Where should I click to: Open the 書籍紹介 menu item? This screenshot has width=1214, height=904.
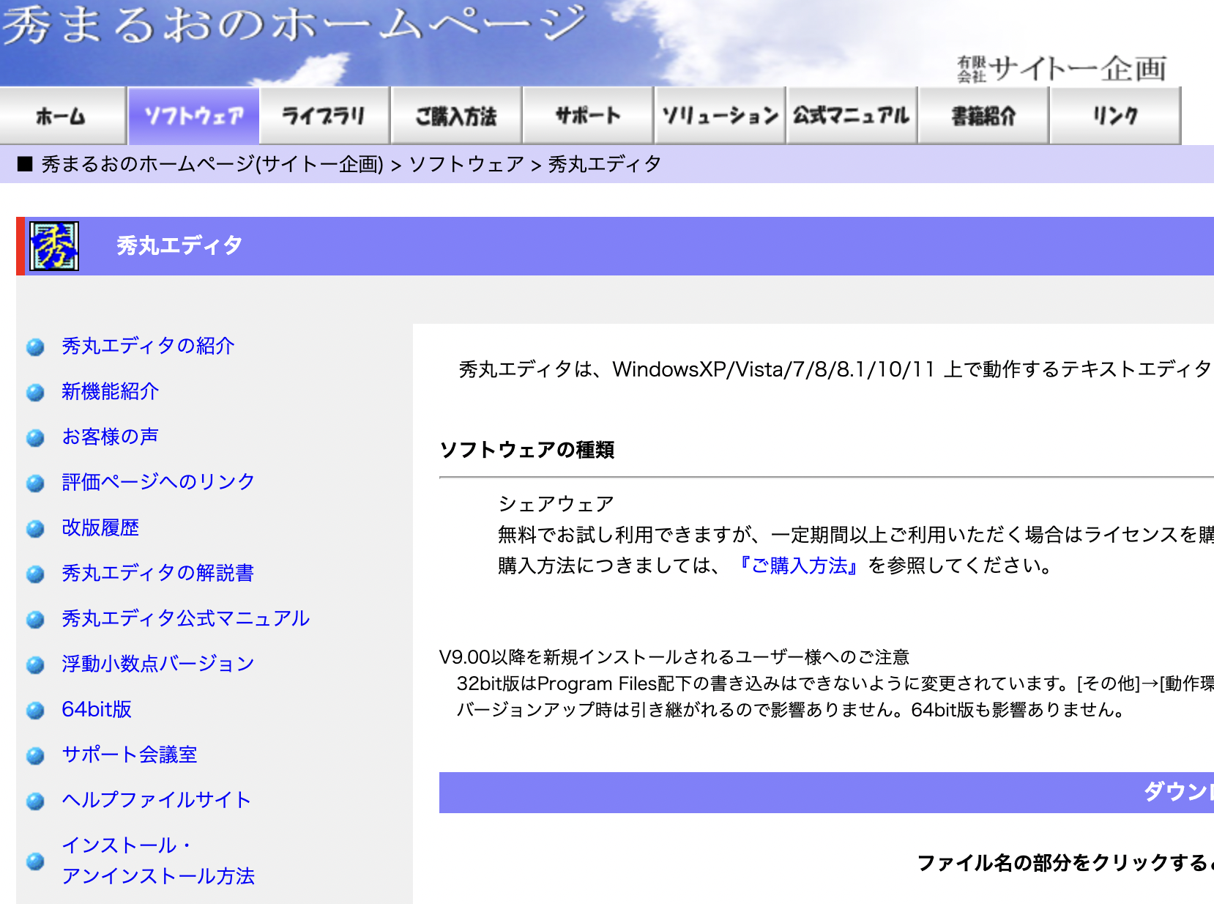(x=983, y=114)
